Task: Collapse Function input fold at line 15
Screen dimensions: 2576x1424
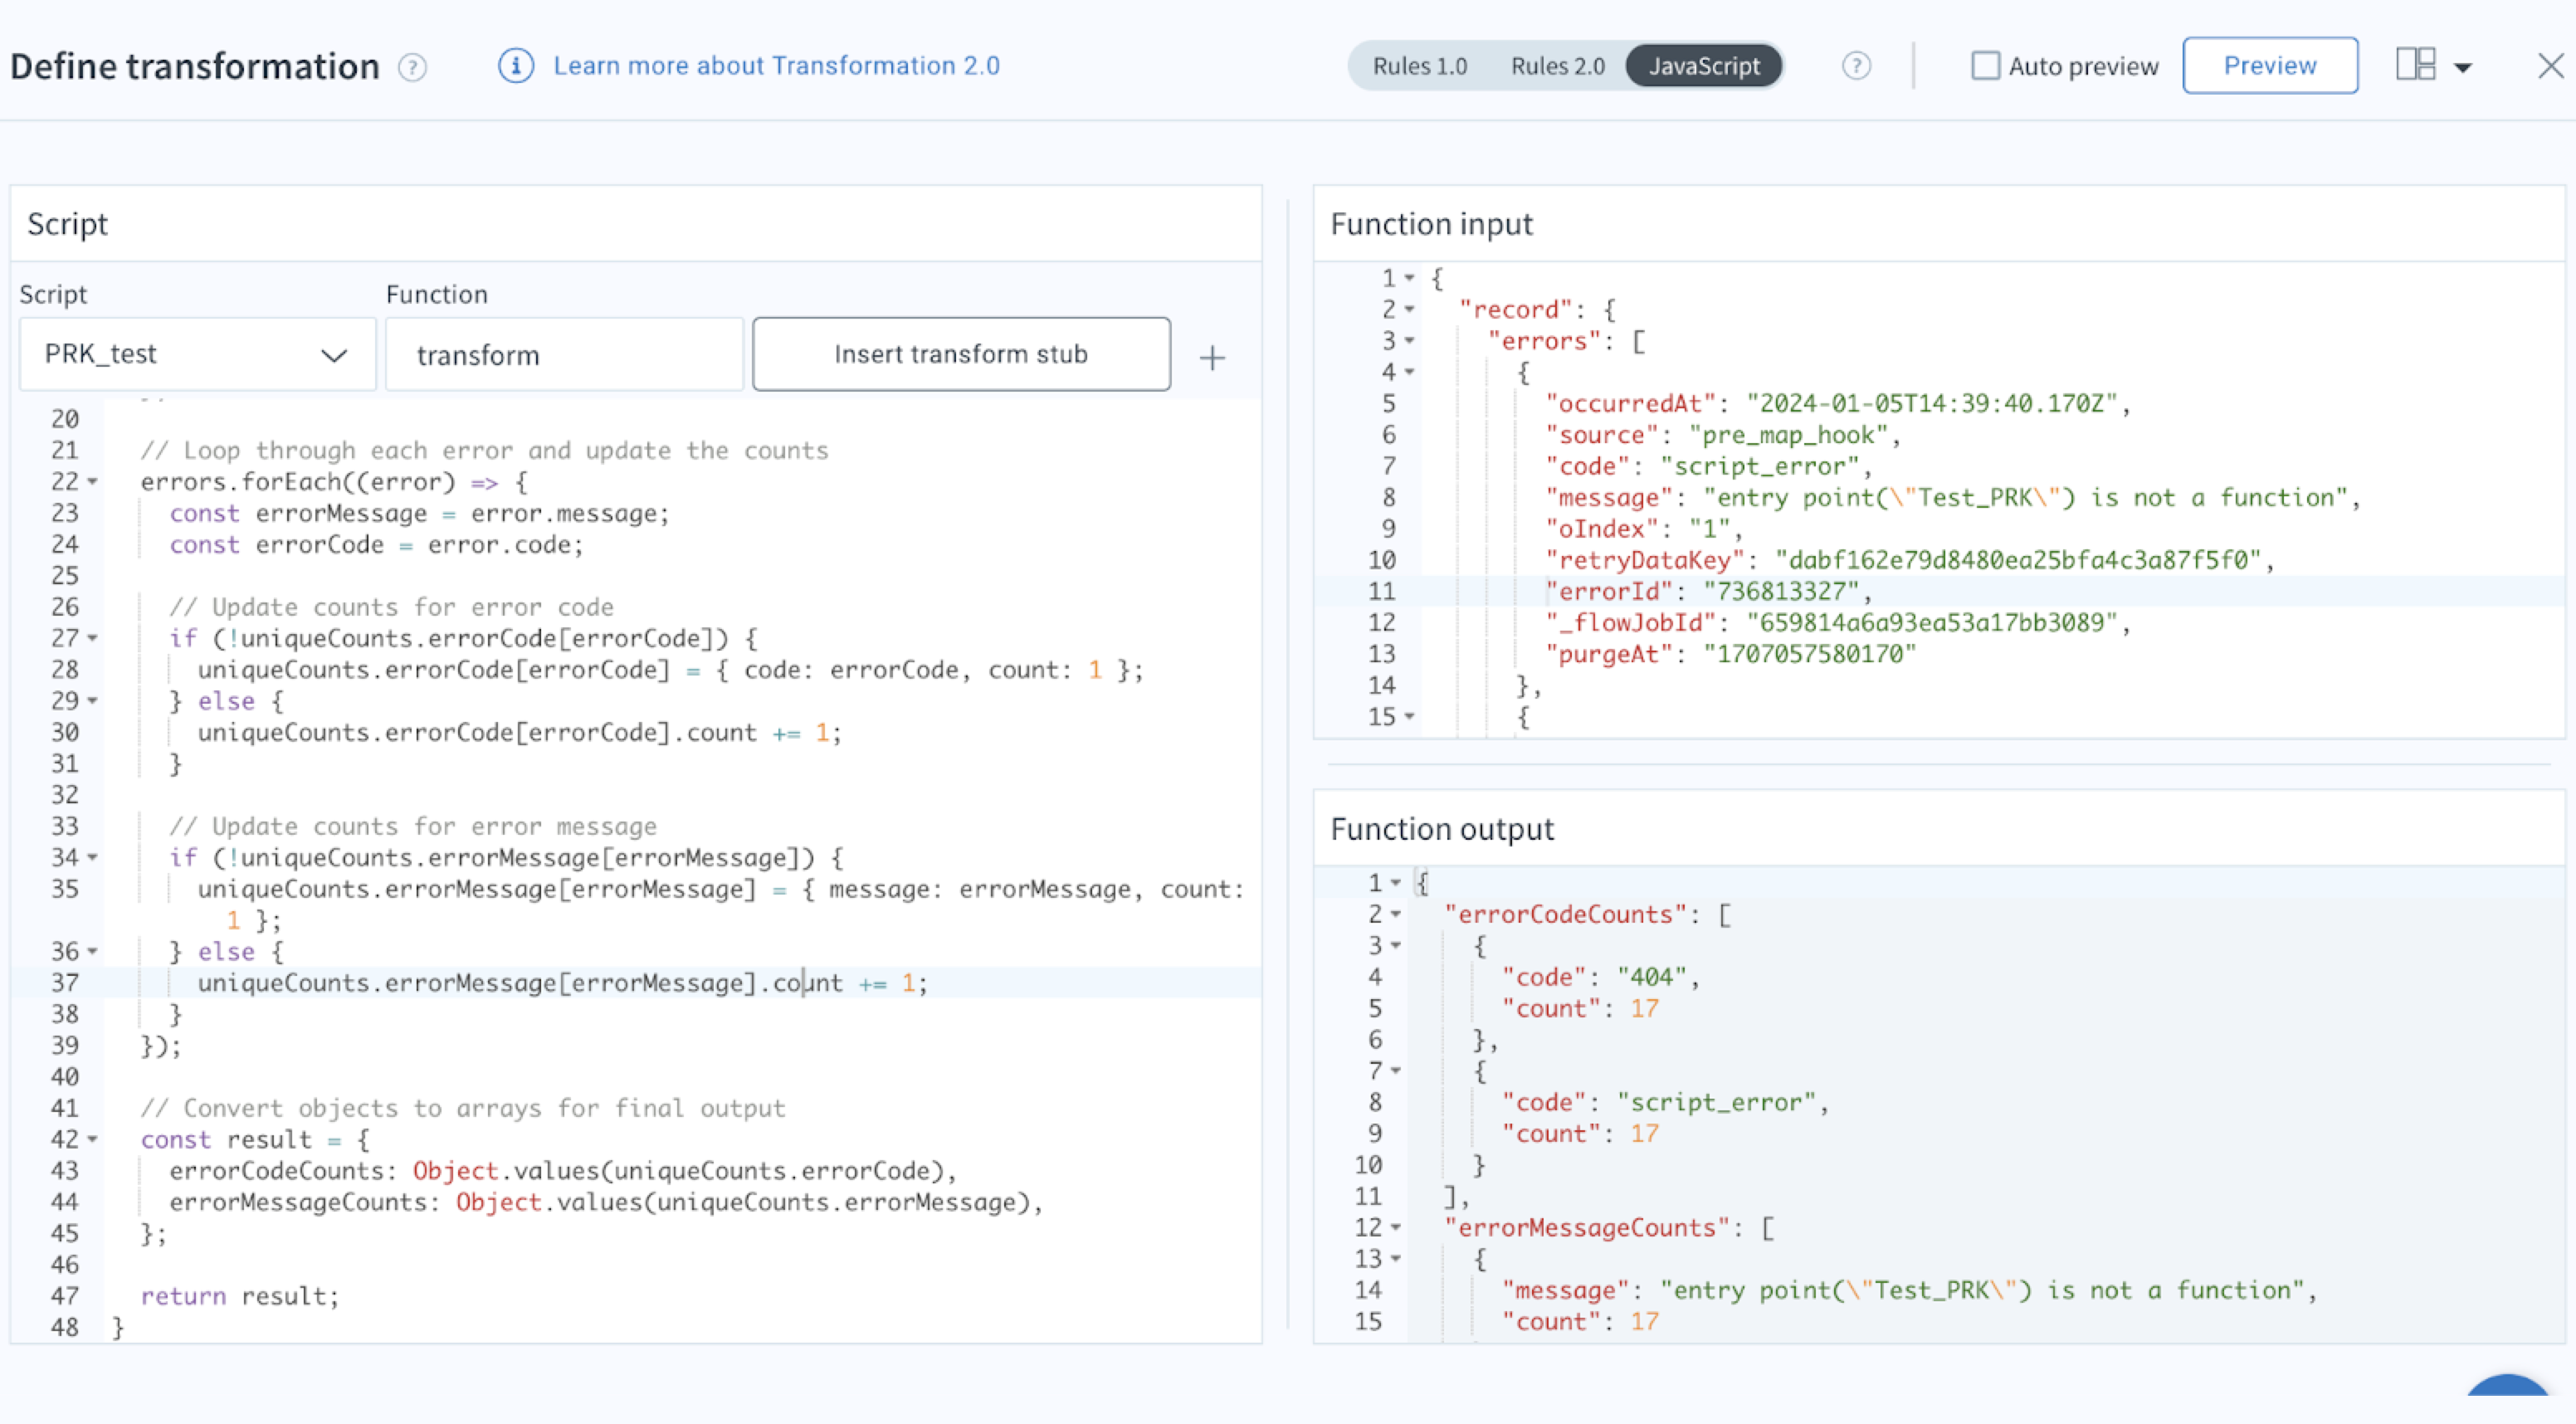Action: point(1409,716)
